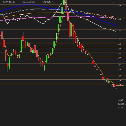
Task: Click the volume readout 'V: 0.06'
Action: tap(121, 104)
